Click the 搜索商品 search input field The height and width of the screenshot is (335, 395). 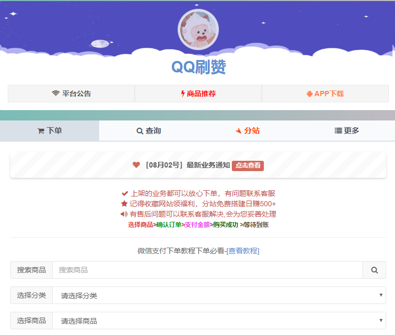pyautogui.click(x=207, y=270)
